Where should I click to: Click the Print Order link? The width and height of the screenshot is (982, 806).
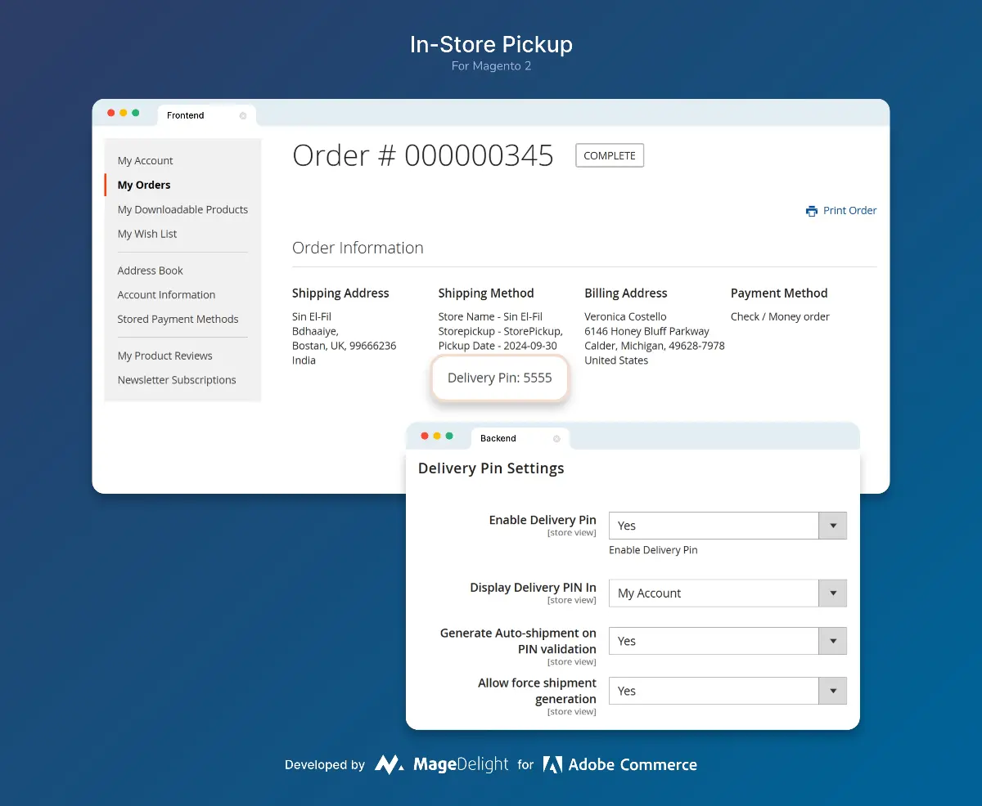click(x=849, y=211)
